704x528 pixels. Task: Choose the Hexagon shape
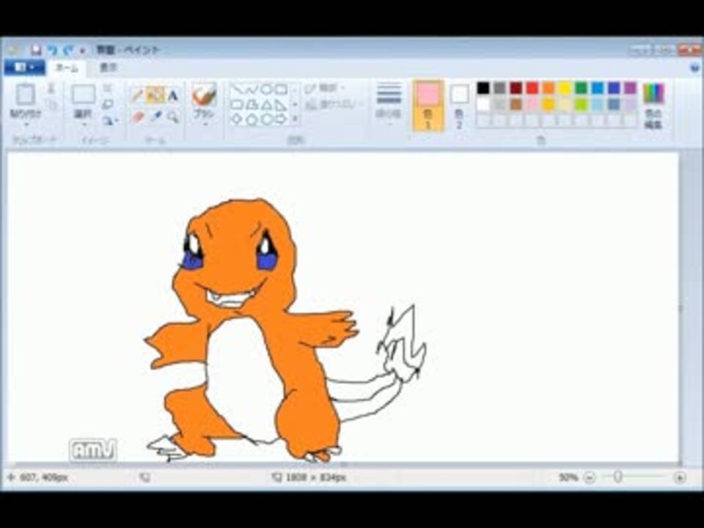click(266, 120)
